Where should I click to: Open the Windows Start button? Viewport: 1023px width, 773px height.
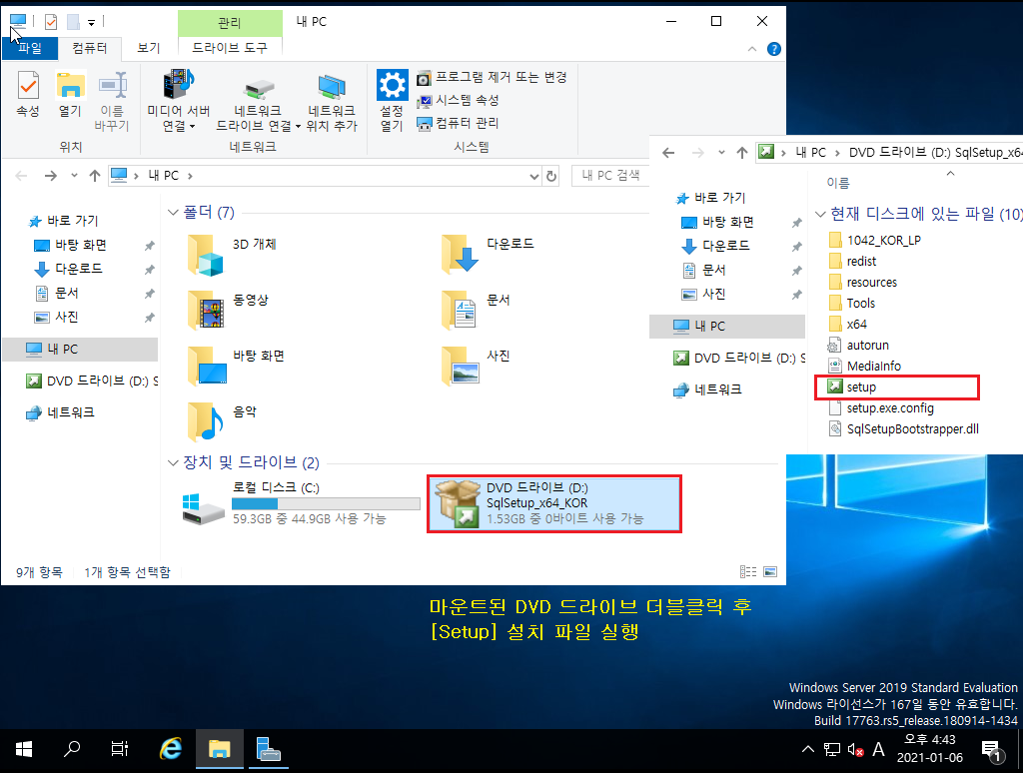(x=24, y=749)
